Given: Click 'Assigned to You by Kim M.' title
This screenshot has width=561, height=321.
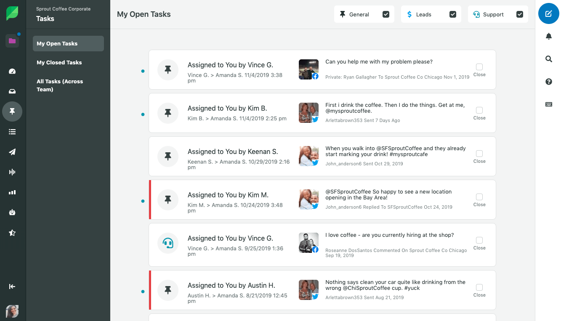Looking at the screenshot, I should 228,195.
